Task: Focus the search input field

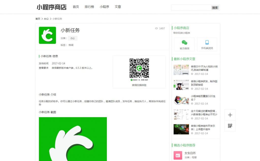Action: (x=191, y=8)
